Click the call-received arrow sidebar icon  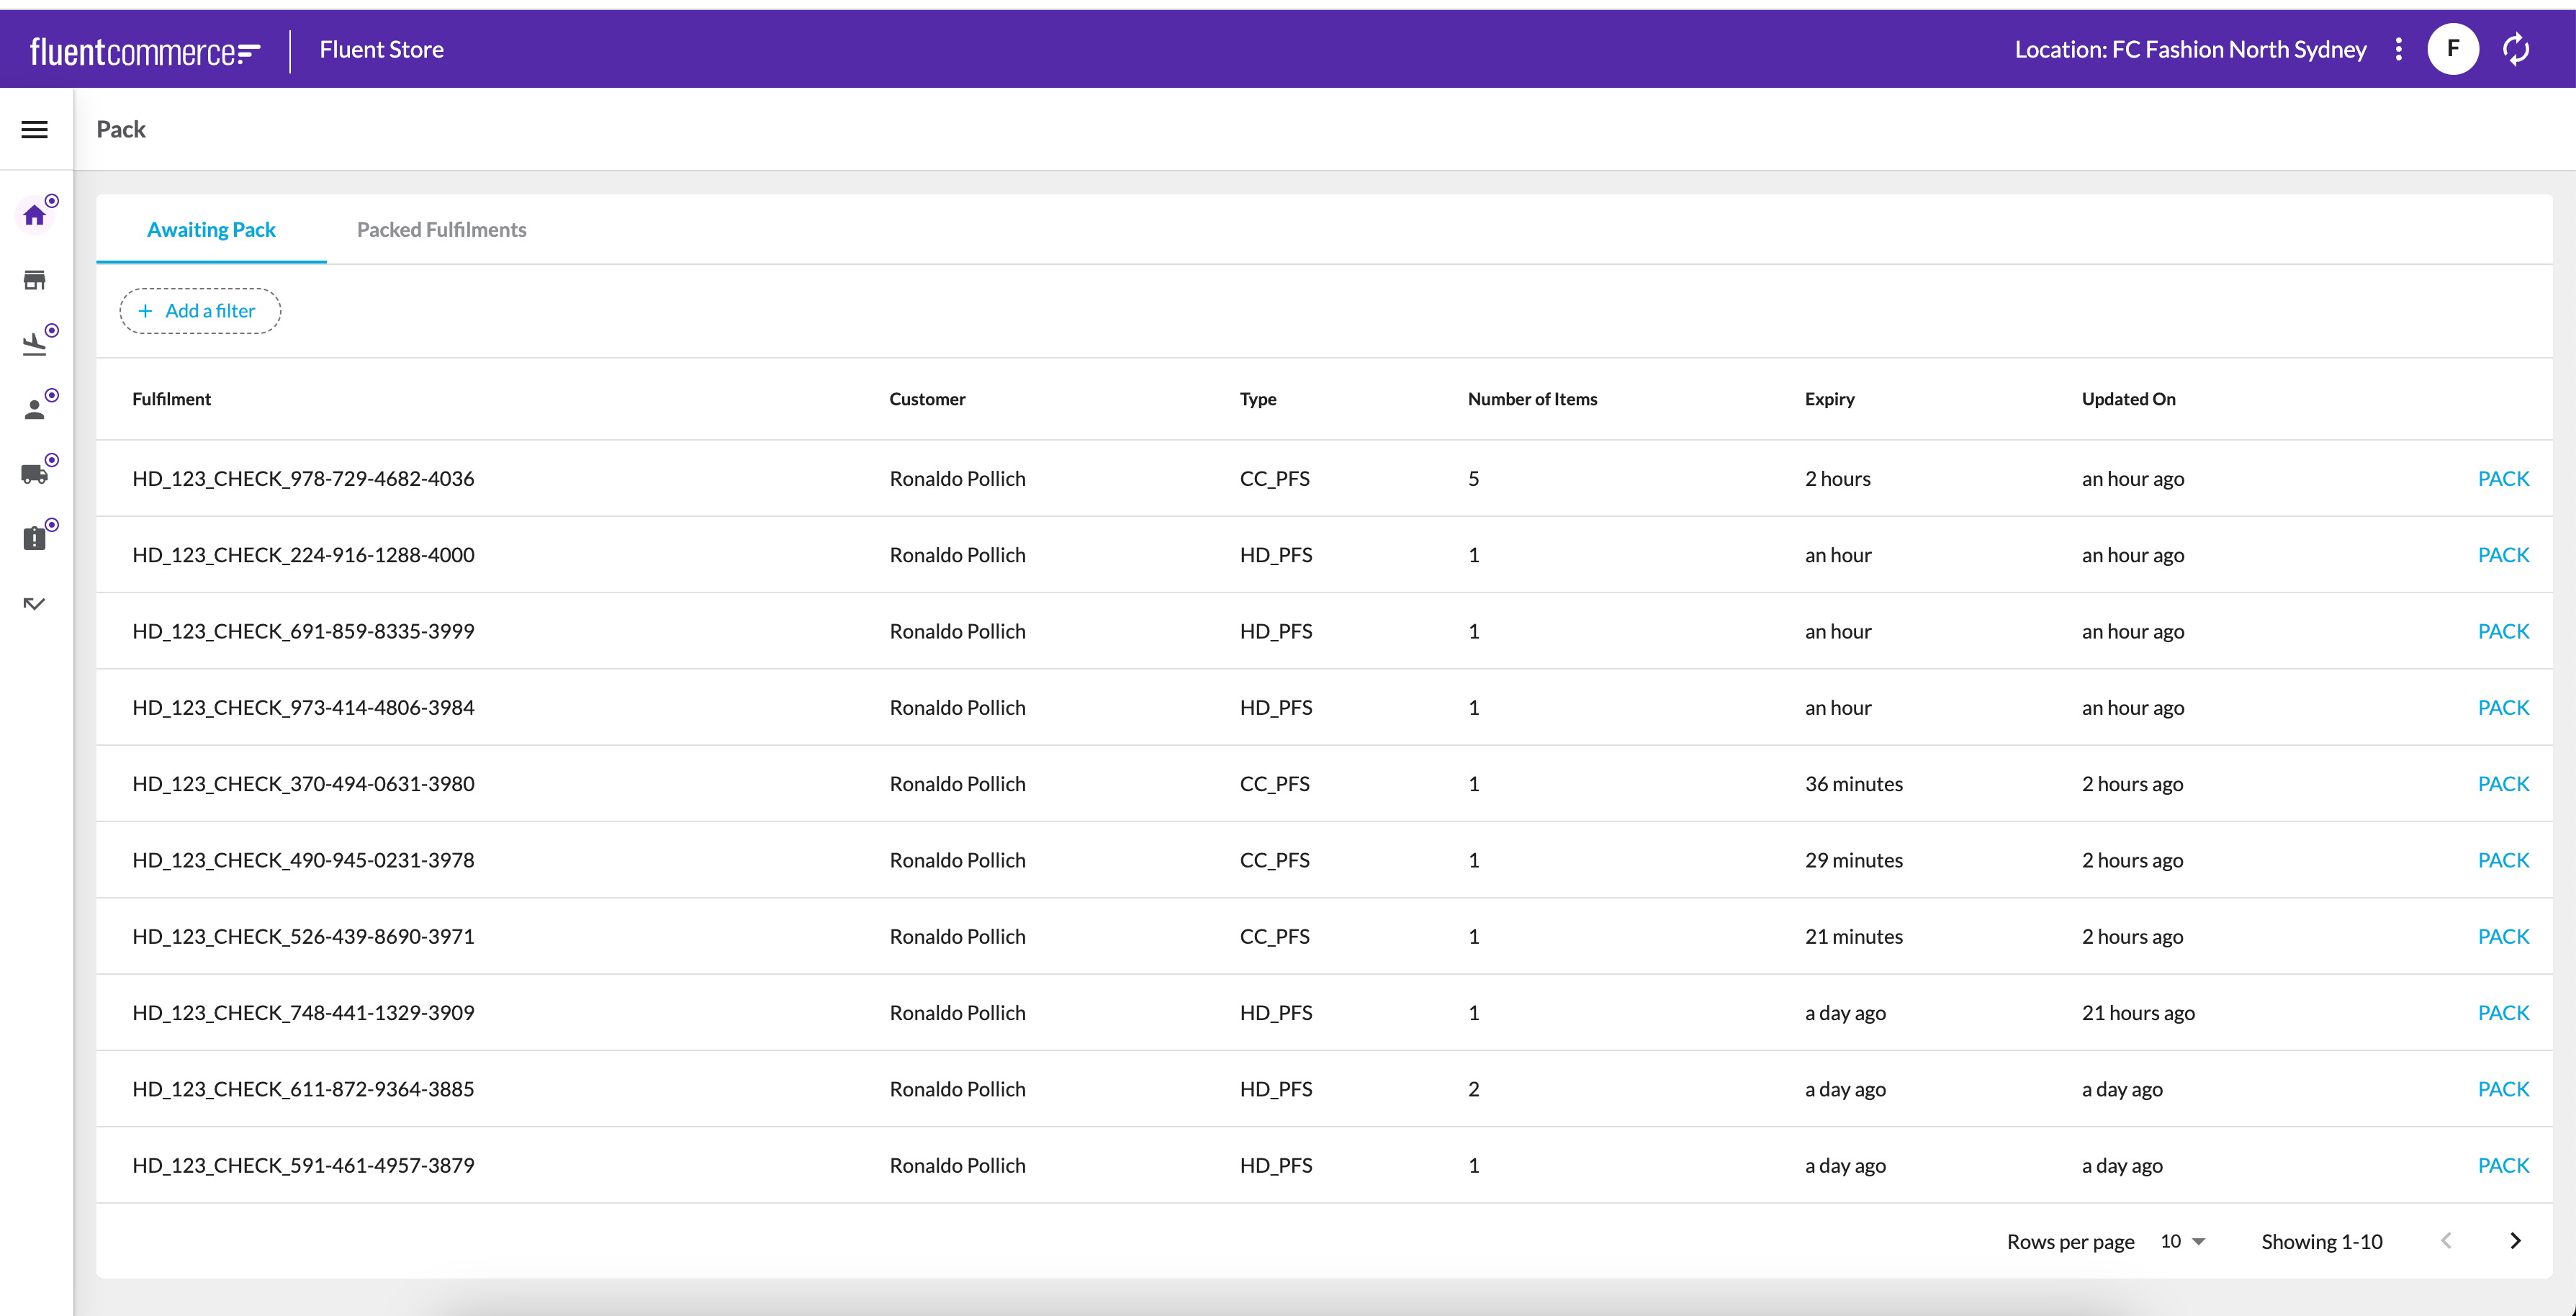click(34, 603)
